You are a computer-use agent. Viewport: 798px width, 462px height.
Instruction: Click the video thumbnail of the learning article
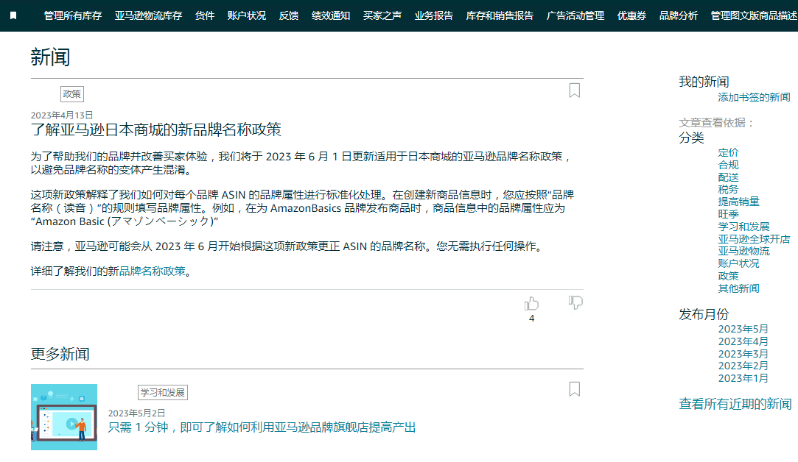pos(64,417)
